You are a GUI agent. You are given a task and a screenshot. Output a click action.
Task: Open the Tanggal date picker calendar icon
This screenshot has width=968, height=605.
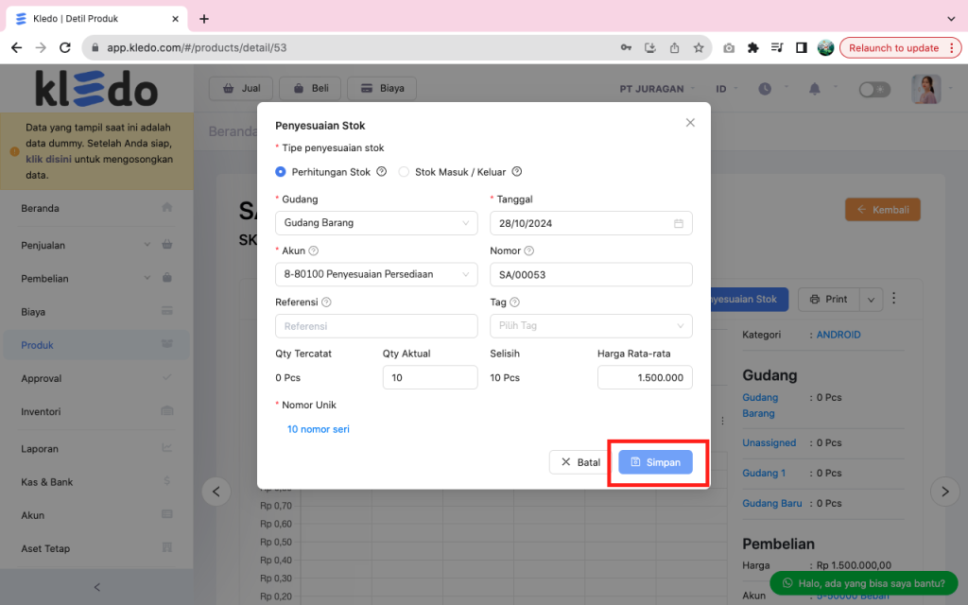click(x=679, y=223)
